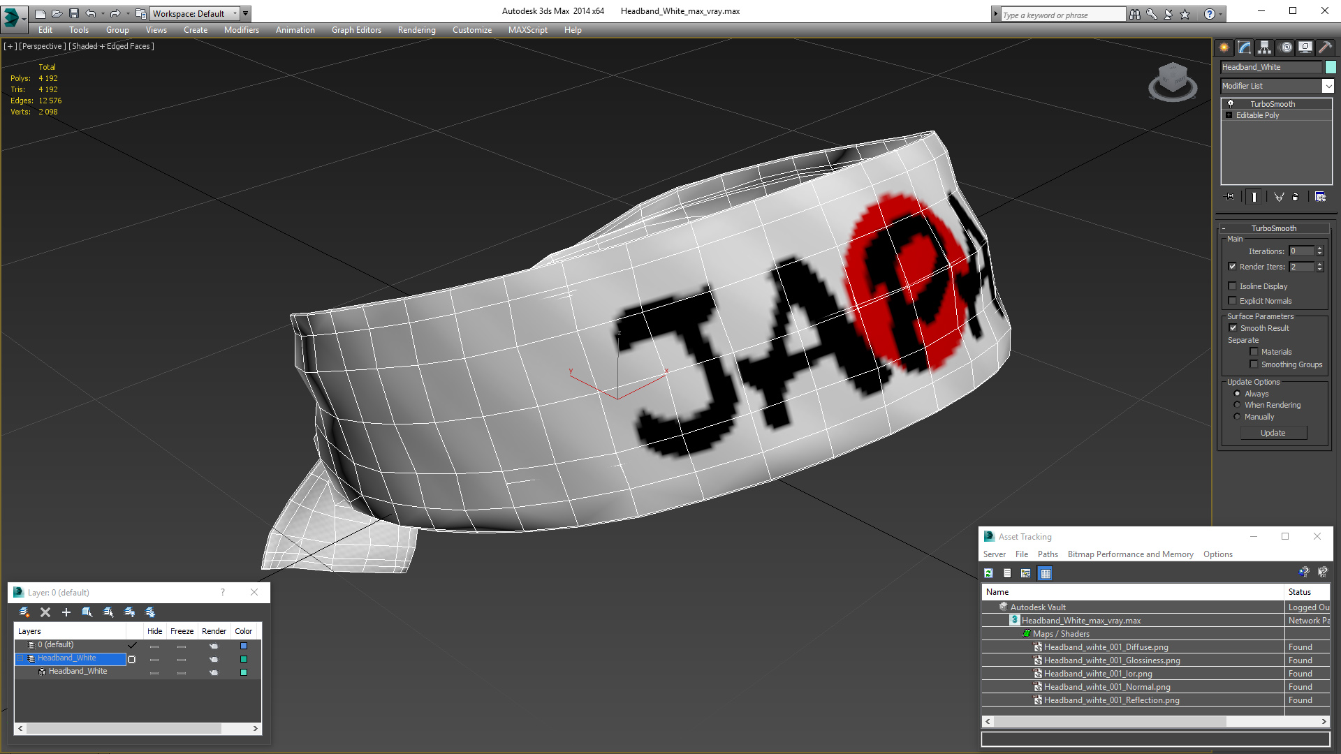Click the Perspective viewport label
The width and height of the screenshot is (1341, 754).
tap(42, 46)
